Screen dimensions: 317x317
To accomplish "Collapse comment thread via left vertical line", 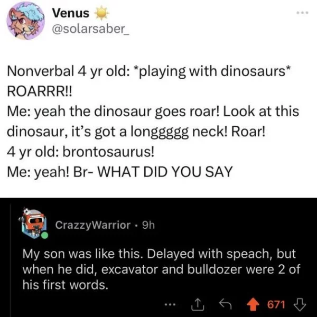I will (11, 261).
